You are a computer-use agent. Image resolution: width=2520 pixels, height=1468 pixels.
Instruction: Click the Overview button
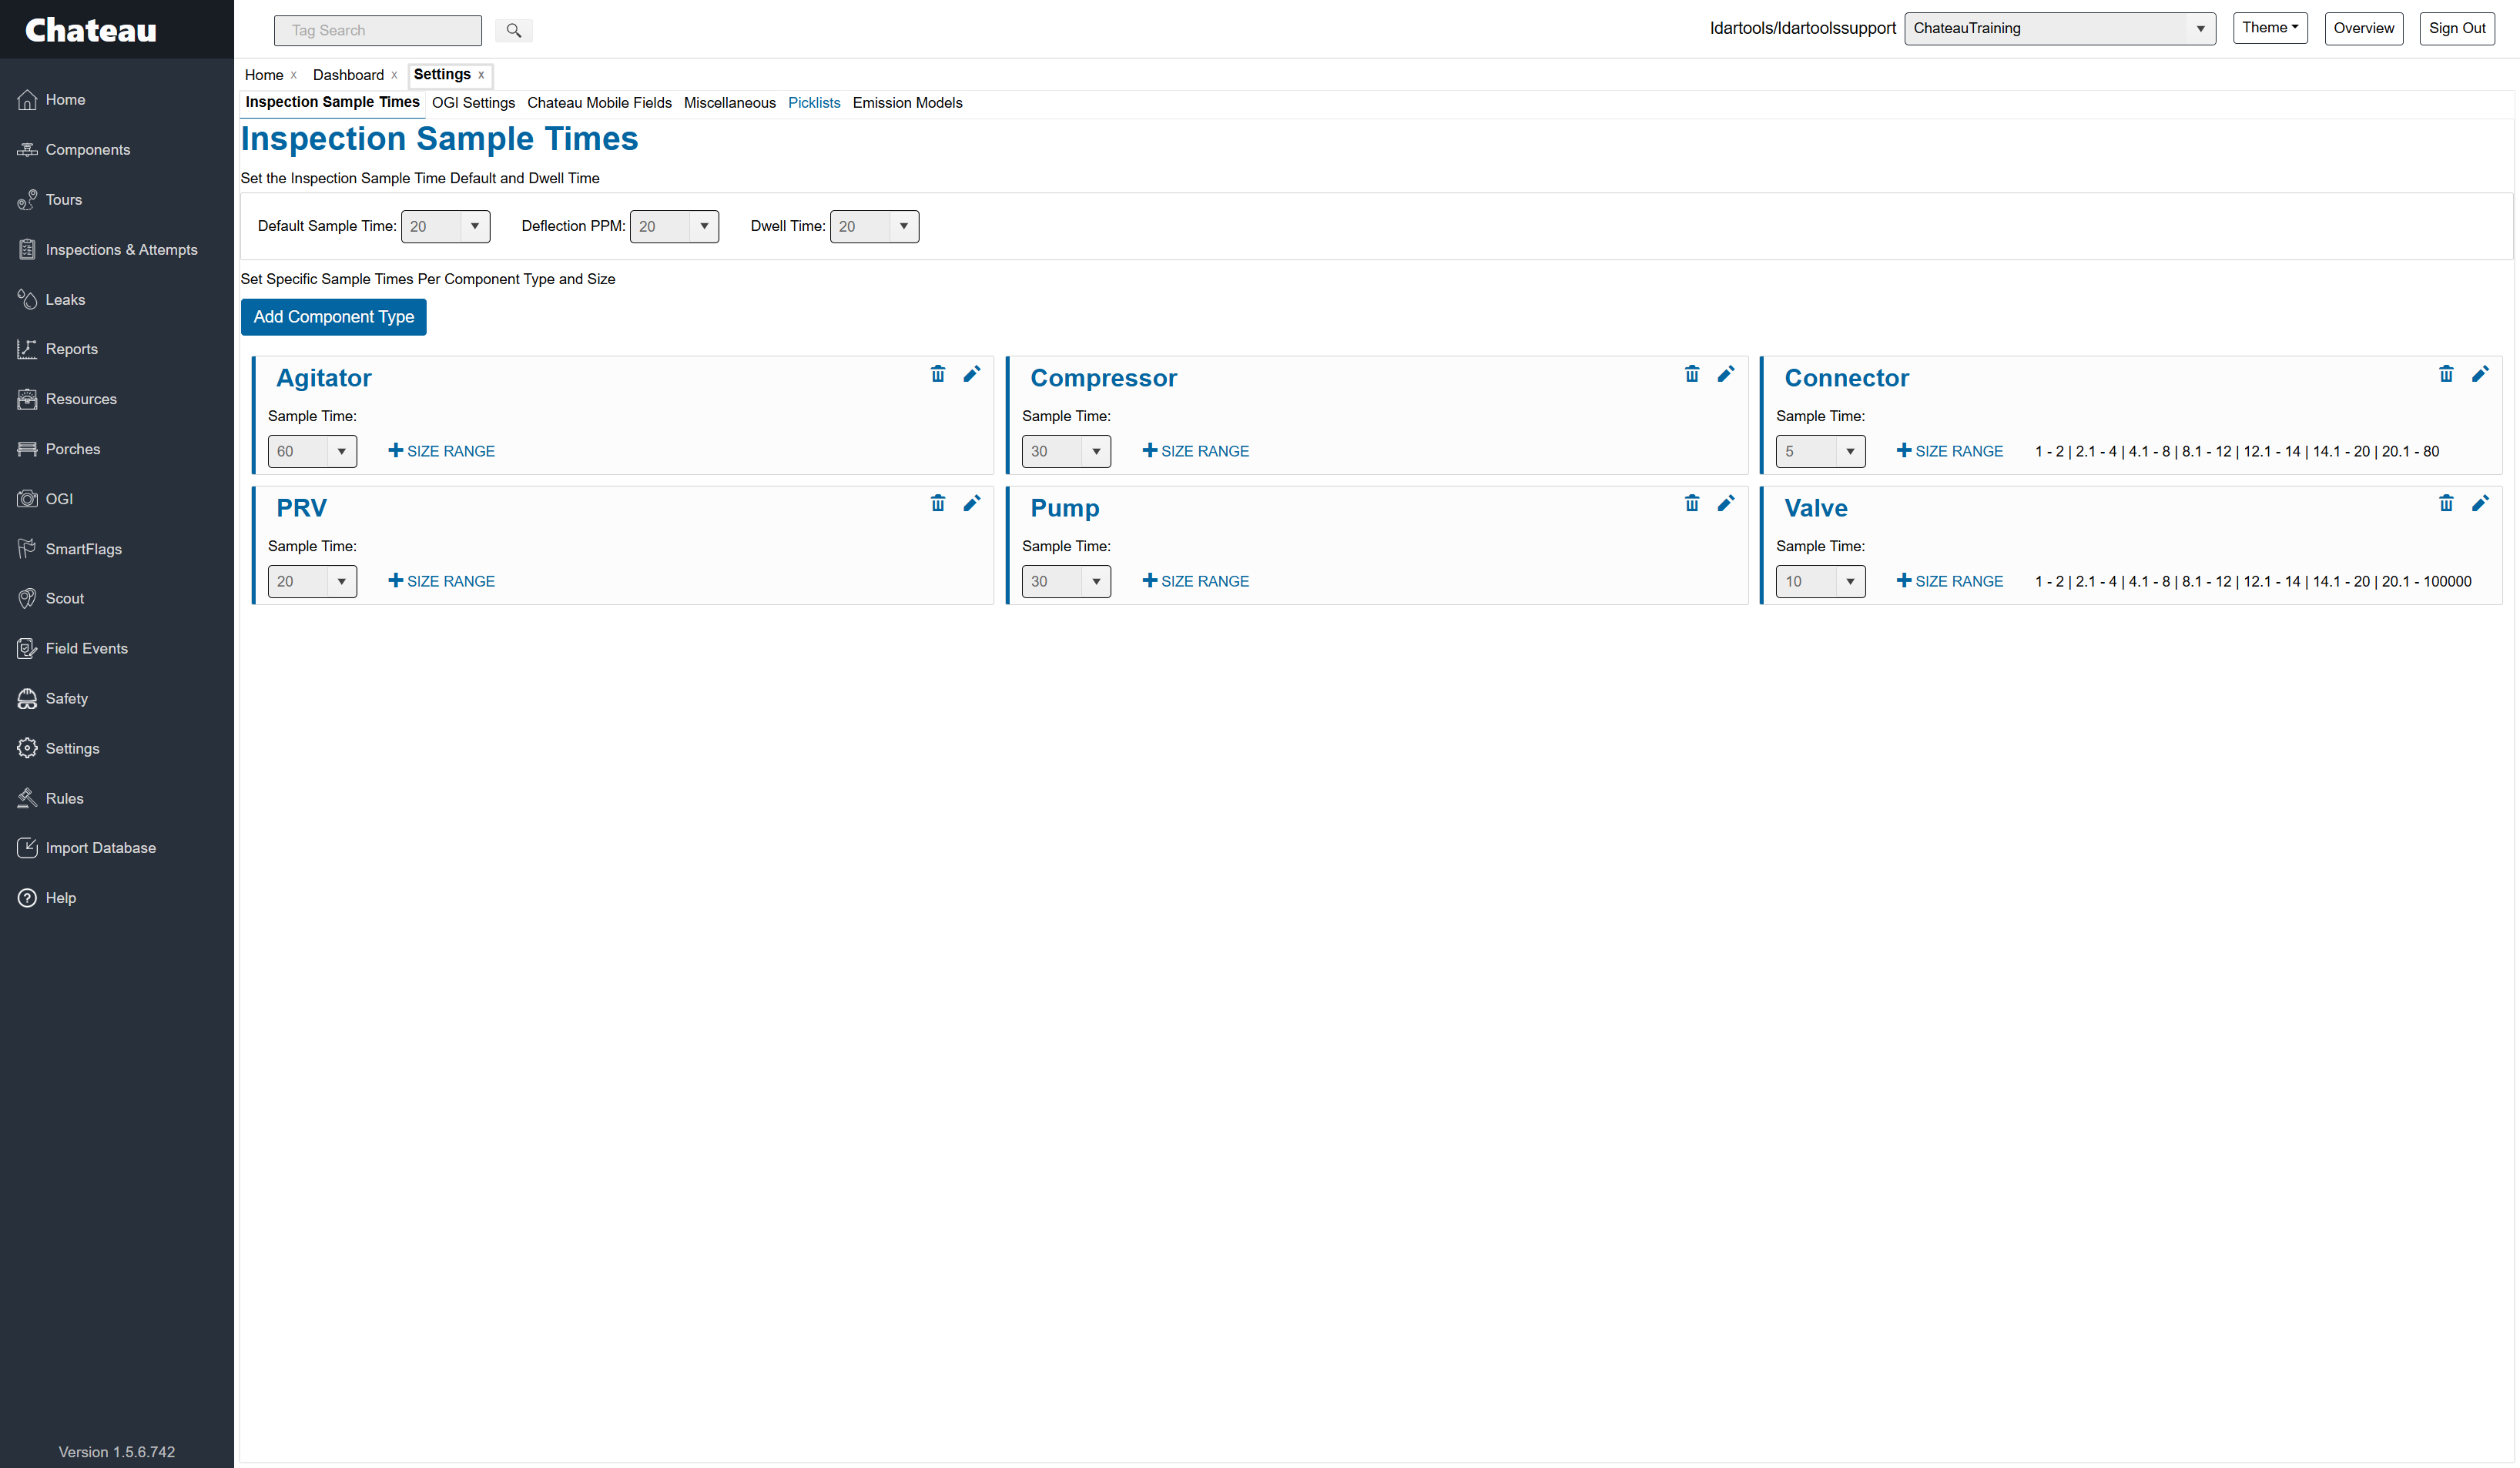[2363, 28]
